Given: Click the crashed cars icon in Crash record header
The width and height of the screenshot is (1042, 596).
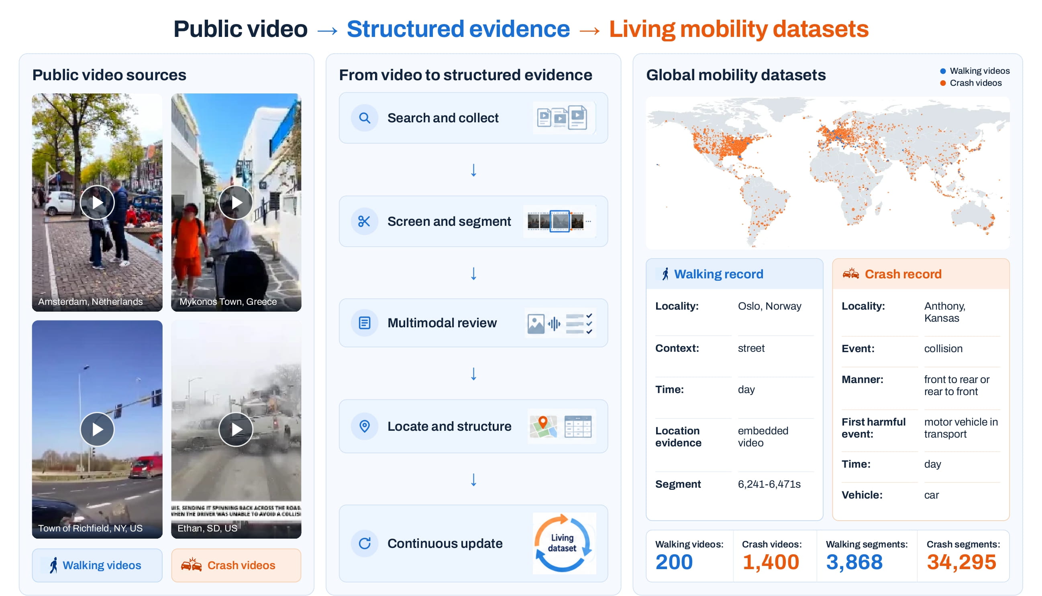Looking at the screenshot, I should point(850,274).
